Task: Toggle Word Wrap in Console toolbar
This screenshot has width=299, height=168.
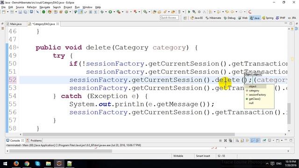Action: pos(247,140)
